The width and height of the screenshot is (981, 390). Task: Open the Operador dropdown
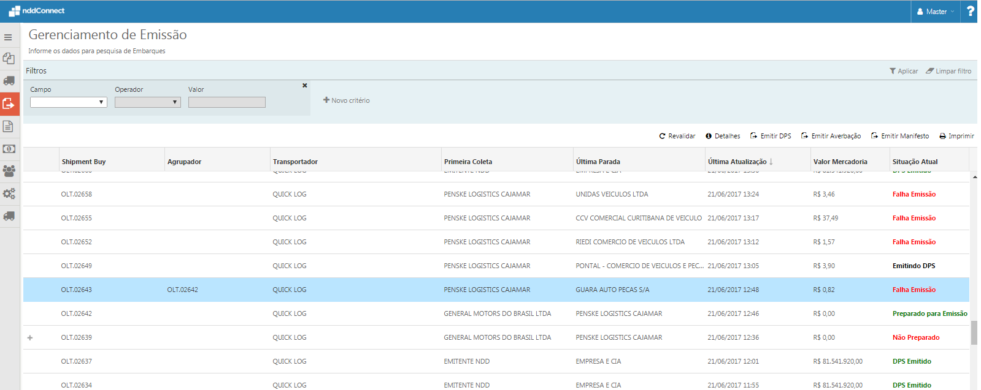[147, 102]
